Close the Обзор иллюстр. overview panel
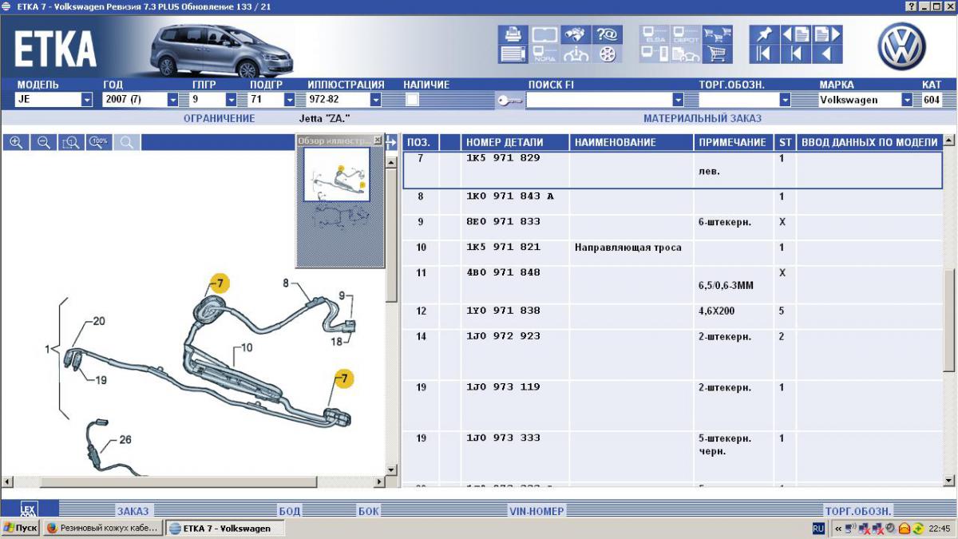This screenshot has height=539, width=958. tap(378, 141)
